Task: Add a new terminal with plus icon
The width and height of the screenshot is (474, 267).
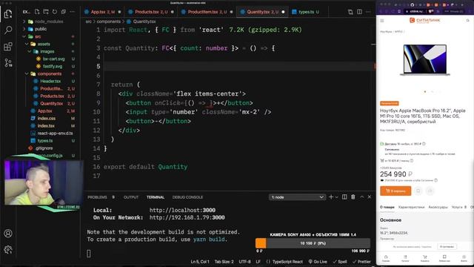Action: click(x=331, y=197)
